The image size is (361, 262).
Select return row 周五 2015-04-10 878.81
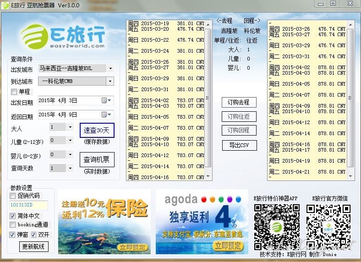[x=307, y=111]
